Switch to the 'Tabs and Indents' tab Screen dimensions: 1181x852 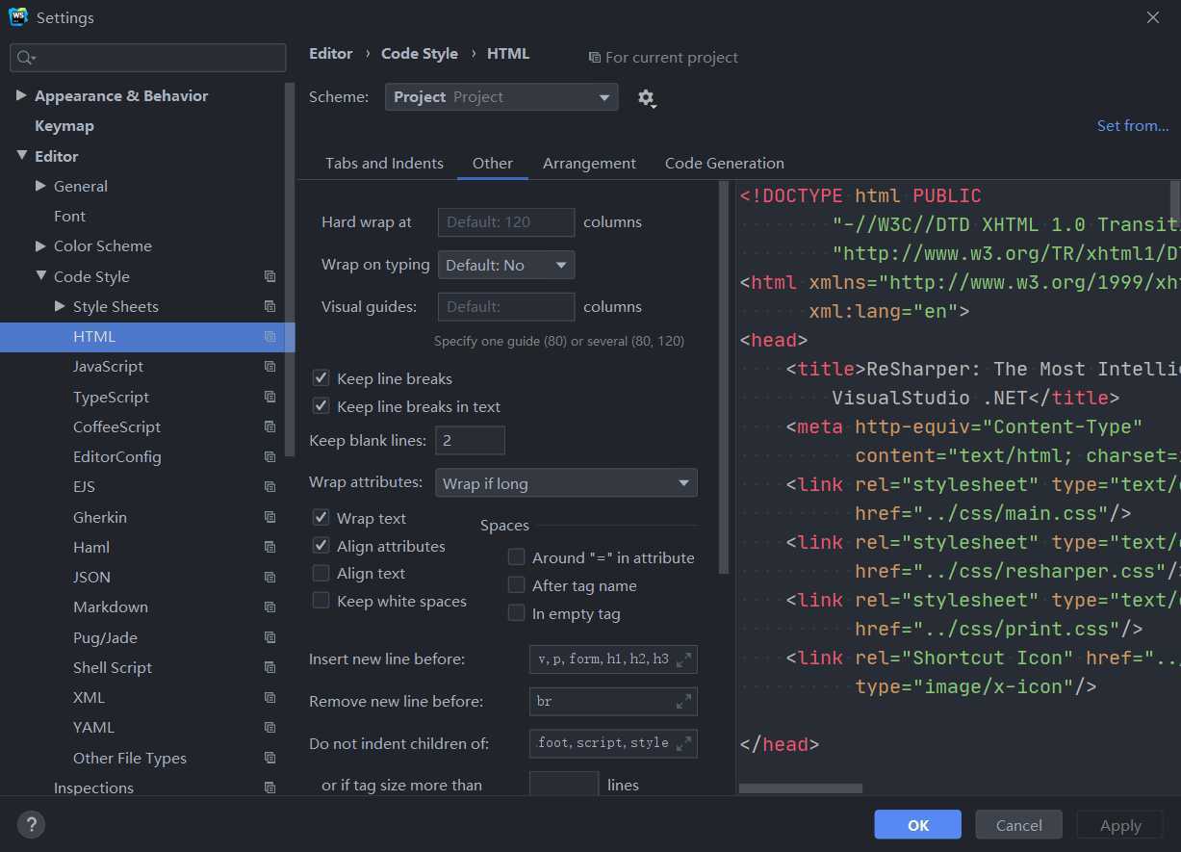[384, 164]
